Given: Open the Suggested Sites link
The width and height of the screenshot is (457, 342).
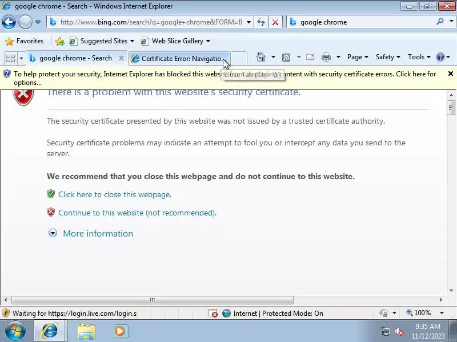Looking at the screenshot, I should [102, 41].
